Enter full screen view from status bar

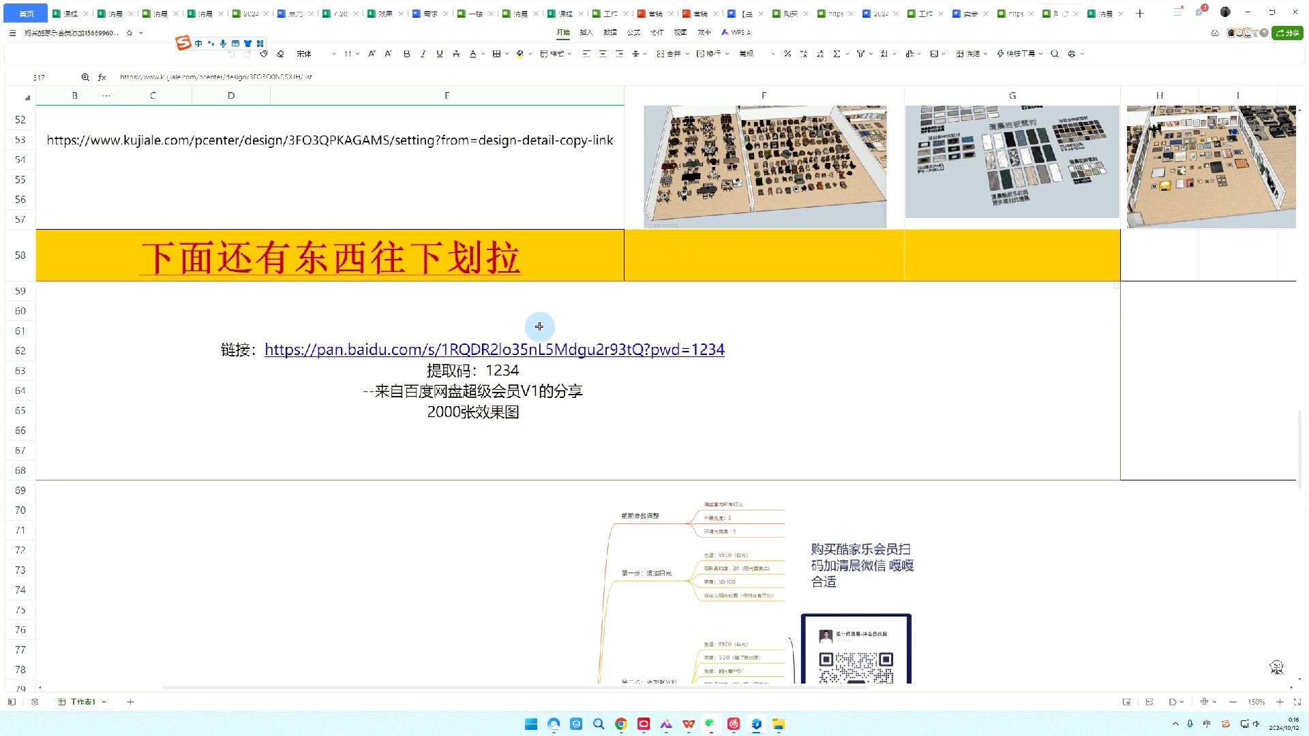1297,702
